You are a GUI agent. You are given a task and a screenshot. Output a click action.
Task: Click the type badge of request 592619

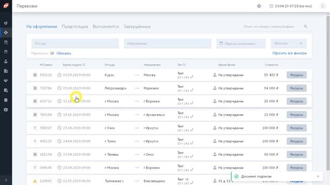click(x=35, y=75)
